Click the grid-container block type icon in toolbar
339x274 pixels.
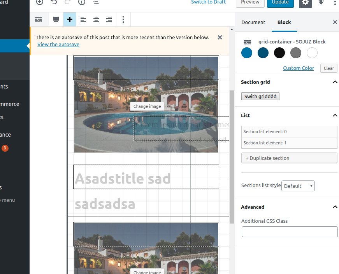click(39, 19)
